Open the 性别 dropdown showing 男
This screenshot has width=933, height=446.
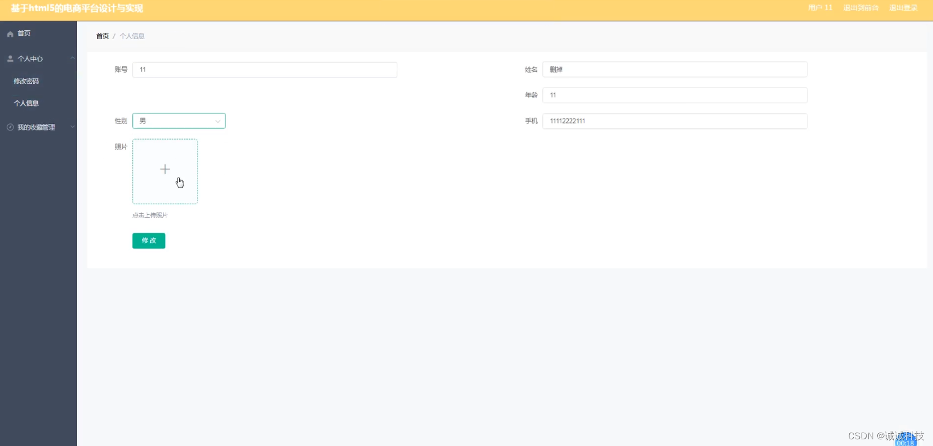point(179,121)
